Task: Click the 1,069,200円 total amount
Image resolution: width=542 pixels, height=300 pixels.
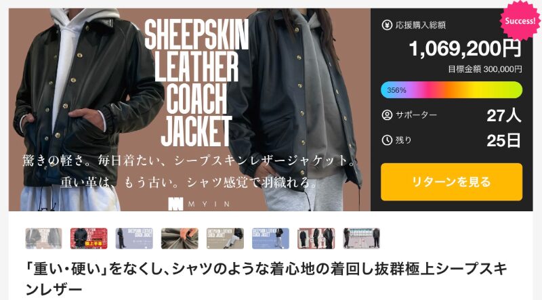Action: tap(465, 48)
